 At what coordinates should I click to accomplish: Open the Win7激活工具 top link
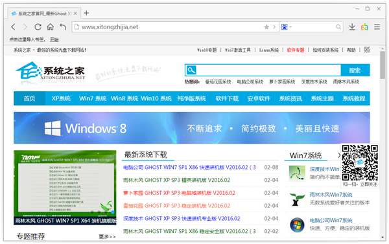coord(238,50)
